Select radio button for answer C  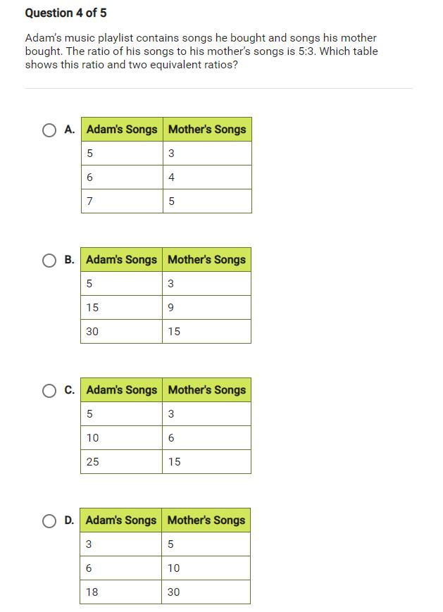(x=49, y=390)
